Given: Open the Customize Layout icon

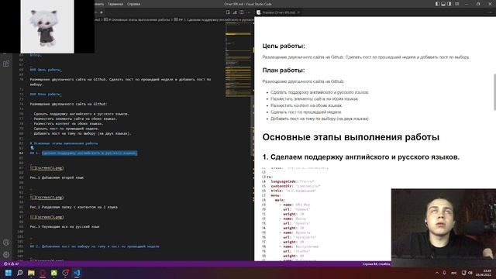Looking at the screenshot, I should [456, 4].
